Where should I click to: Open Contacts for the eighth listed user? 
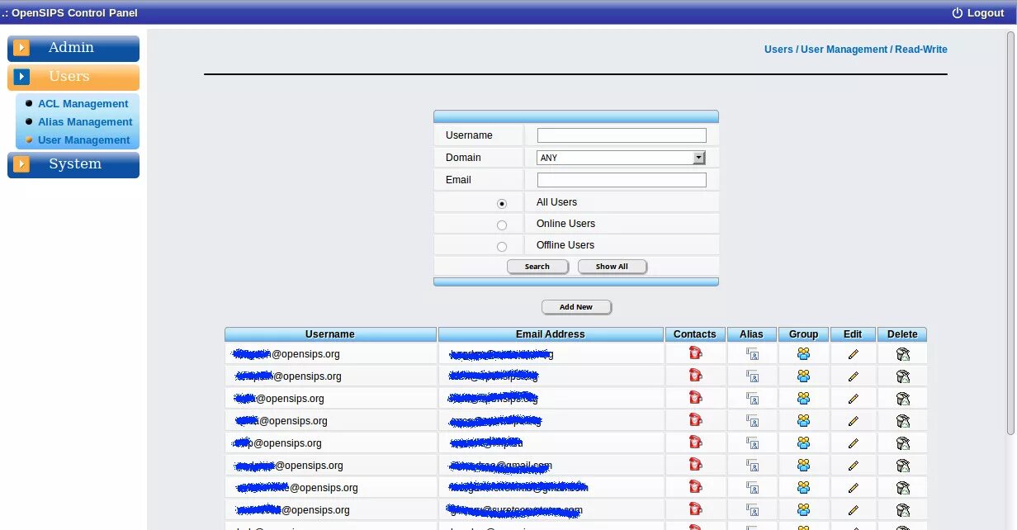click(695, 509)
